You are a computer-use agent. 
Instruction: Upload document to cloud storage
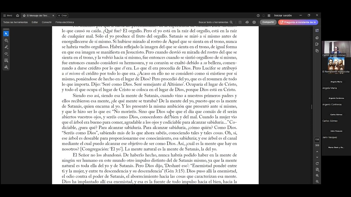click(x=247, y=22)
